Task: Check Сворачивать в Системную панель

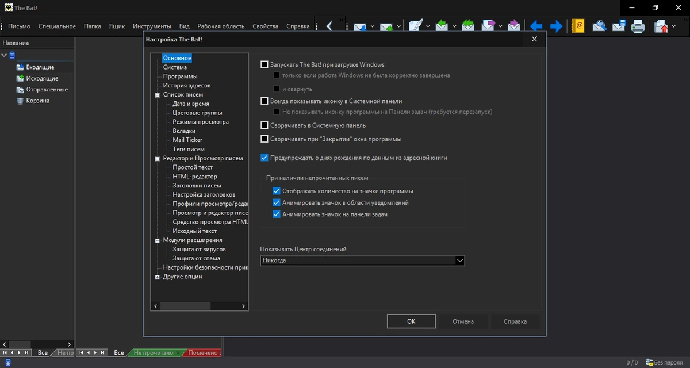Action: point(264,125)
